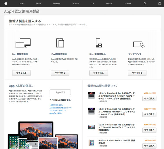Viewport: 164px width, 149px height.
Task: Click the Apple logo in the navigation bar
Action: tap(6, 3)
